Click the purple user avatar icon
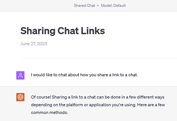The image size is (177, 121). pos(20,75)
